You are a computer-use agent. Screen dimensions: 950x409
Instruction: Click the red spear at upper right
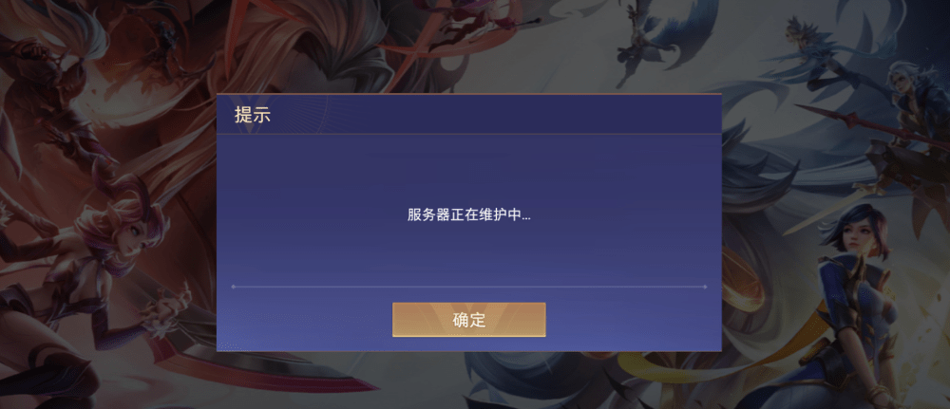point(872,126)
